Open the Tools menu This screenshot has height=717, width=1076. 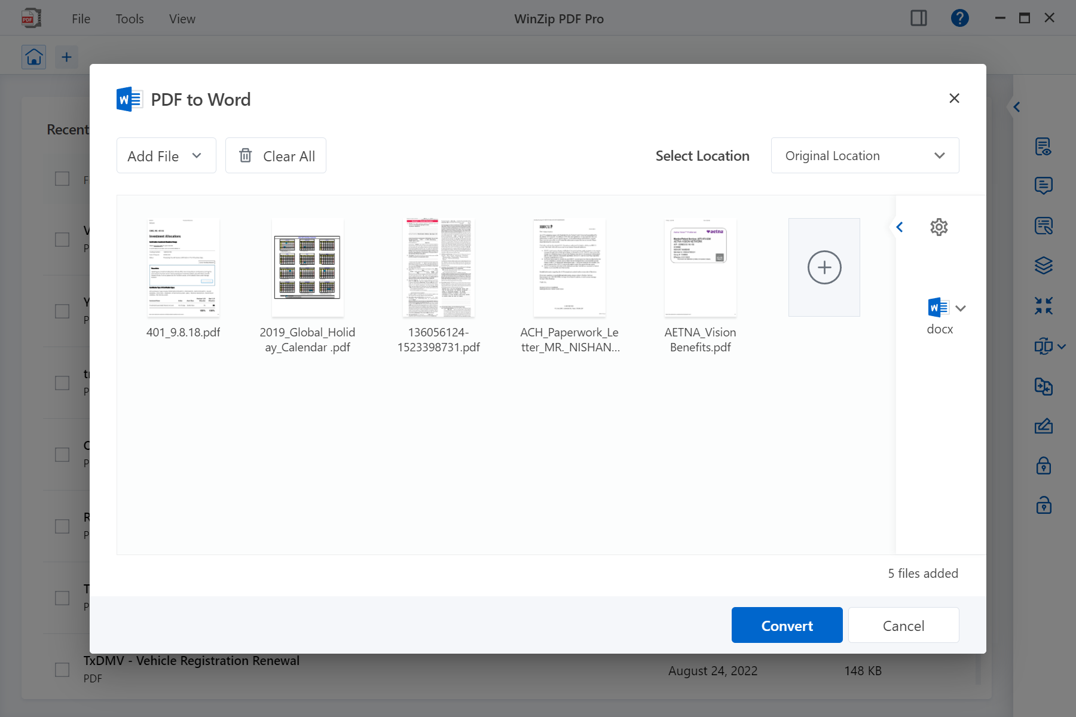[130, 19]
